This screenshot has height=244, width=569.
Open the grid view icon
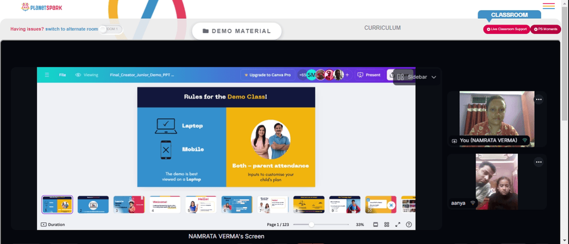[x=387, y=225]
